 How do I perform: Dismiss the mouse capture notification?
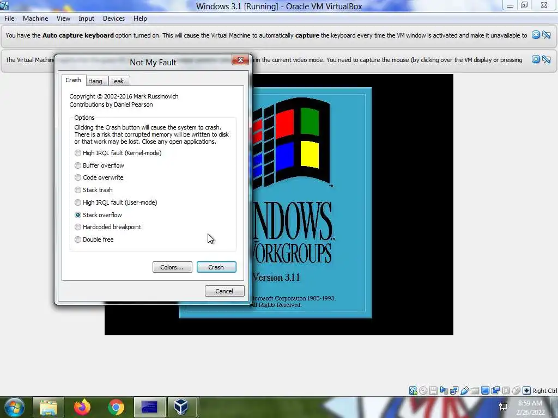536,59
